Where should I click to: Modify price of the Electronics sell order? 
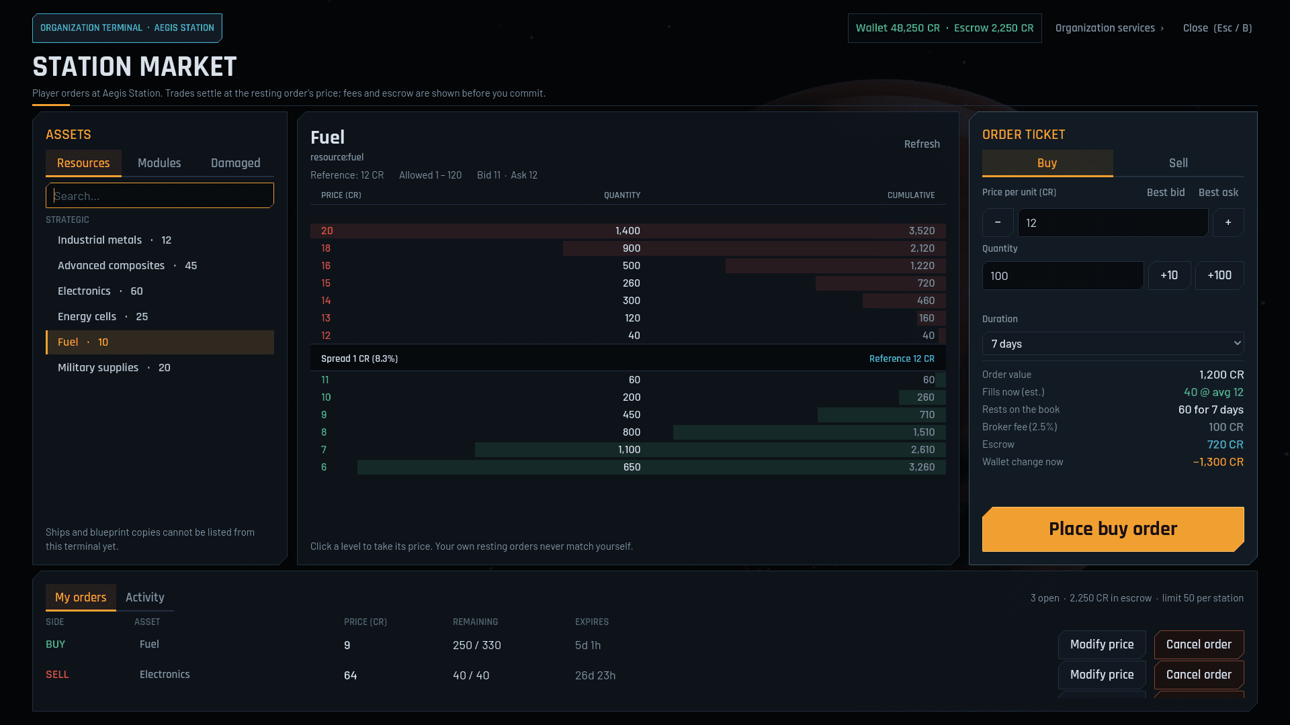pyautogui.click(x=1102, y=675)
